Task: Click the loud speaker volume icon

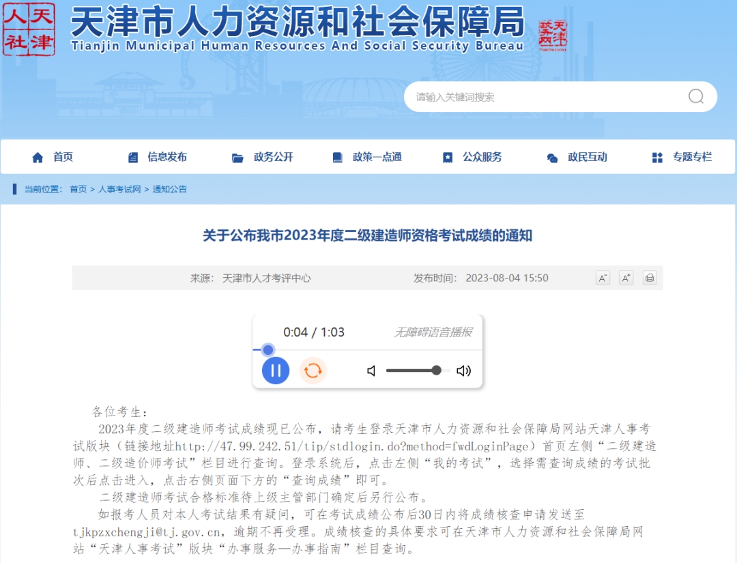Action: pyautogui.click(x=463, y=371)
